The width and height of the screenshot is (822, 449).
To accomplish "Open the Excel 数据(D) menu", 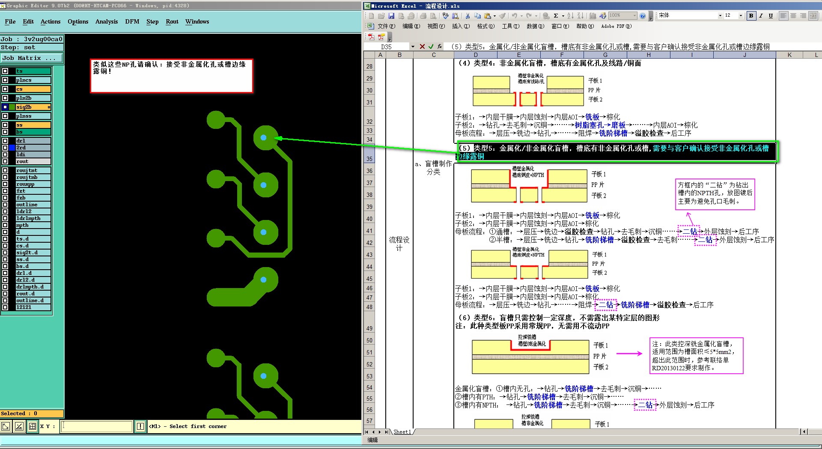I will pos(535,26).
